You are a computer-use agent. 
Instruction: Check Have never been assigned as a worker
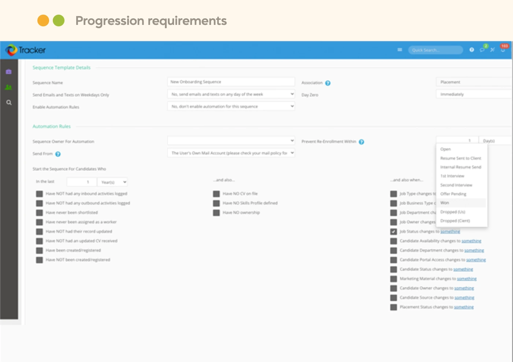(x=40, y=222)
